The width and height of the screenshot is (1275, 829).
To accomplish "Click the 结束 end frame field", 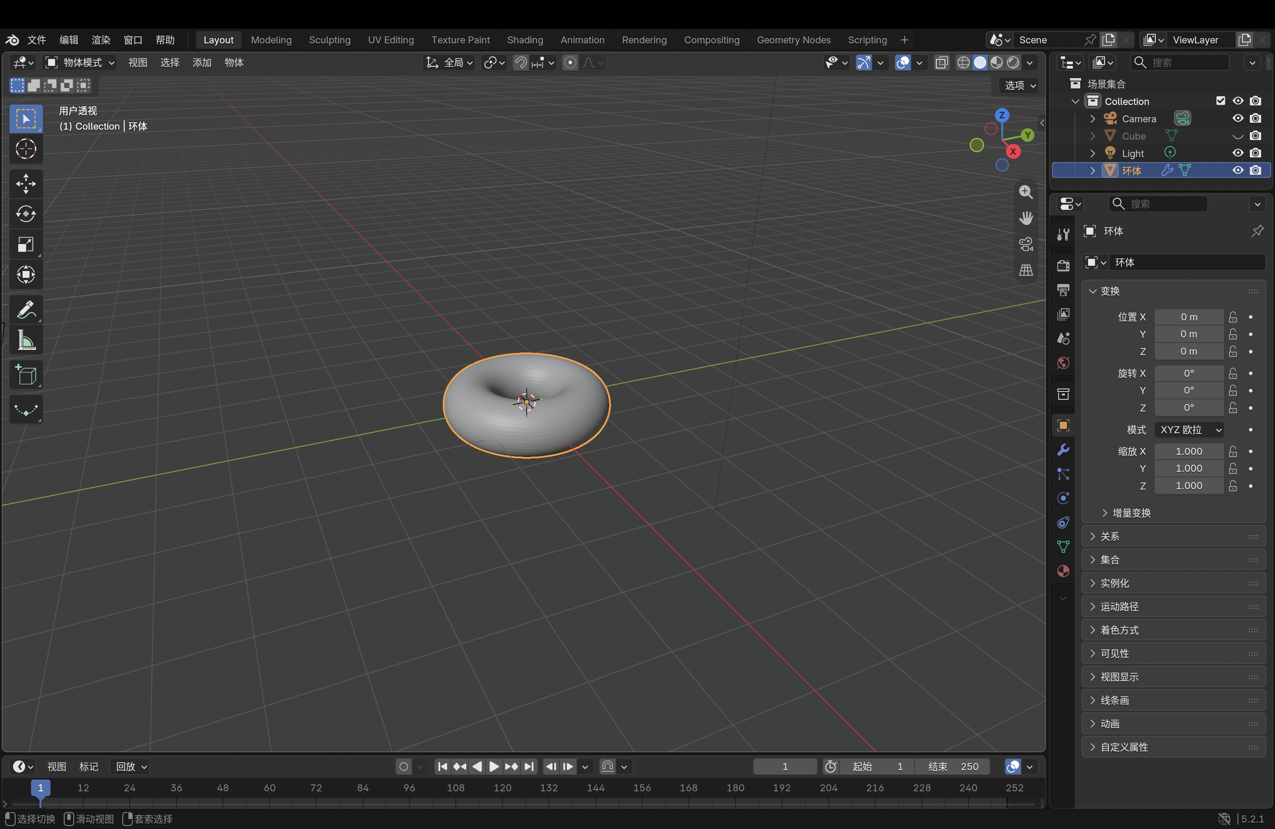I will pos(952,766).
